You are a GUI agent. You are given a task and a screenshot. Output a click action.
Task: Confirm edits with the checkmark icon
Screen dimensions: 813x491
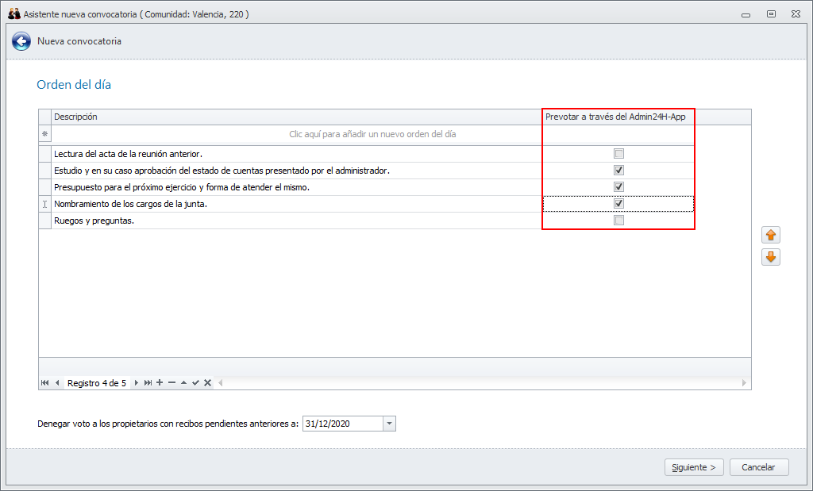tap(195, 383)
